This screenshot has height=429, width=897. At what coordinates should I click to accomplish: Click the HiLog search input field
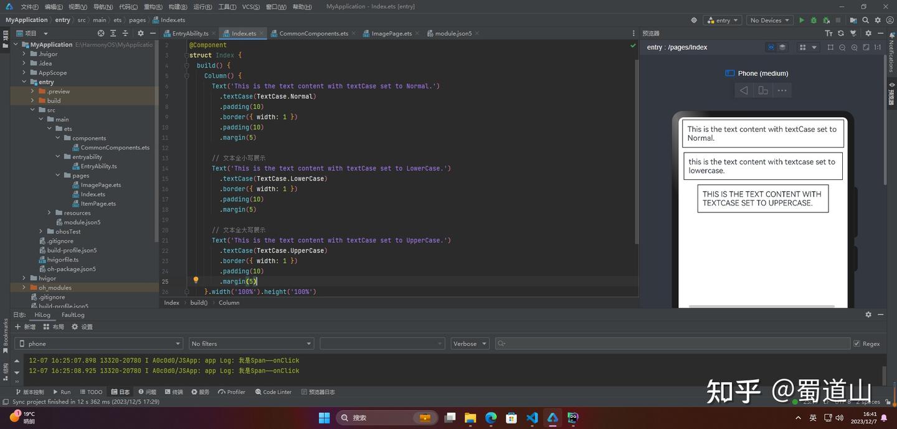673,344
